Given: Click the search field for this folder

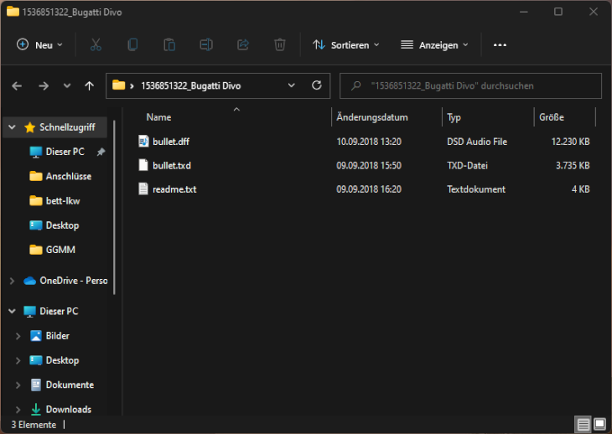Looking at the screenshot, I should (x=470, y=85).
